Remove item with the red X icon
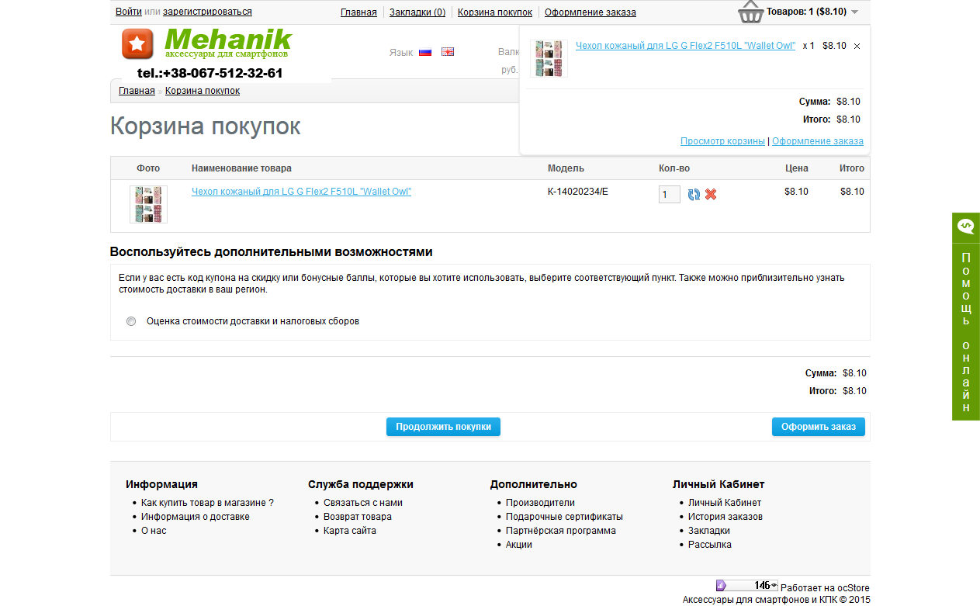The height and width of the screenshot is (606, 980). tap(711, 194)
